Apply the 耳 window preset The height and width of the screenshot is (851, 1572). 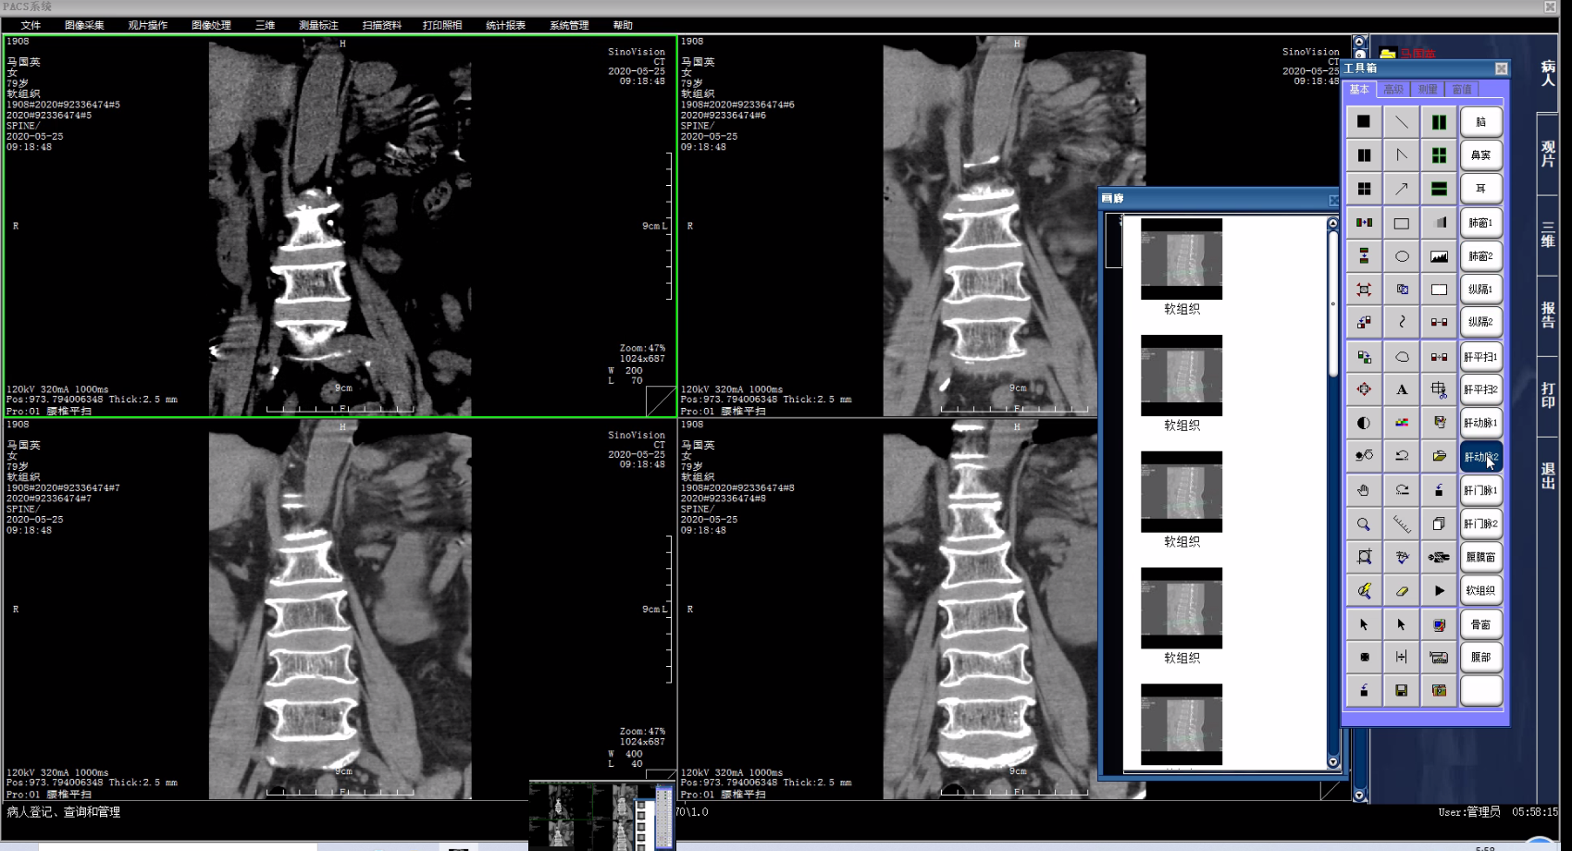coord(1480,189)
